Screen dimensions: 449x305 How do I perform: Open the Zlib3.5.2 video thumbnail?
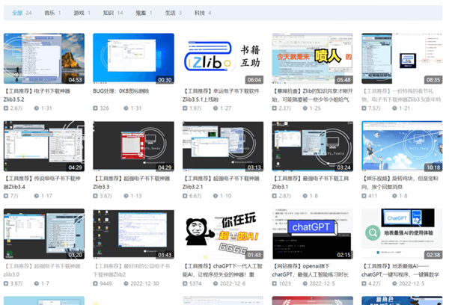(44, 58)
